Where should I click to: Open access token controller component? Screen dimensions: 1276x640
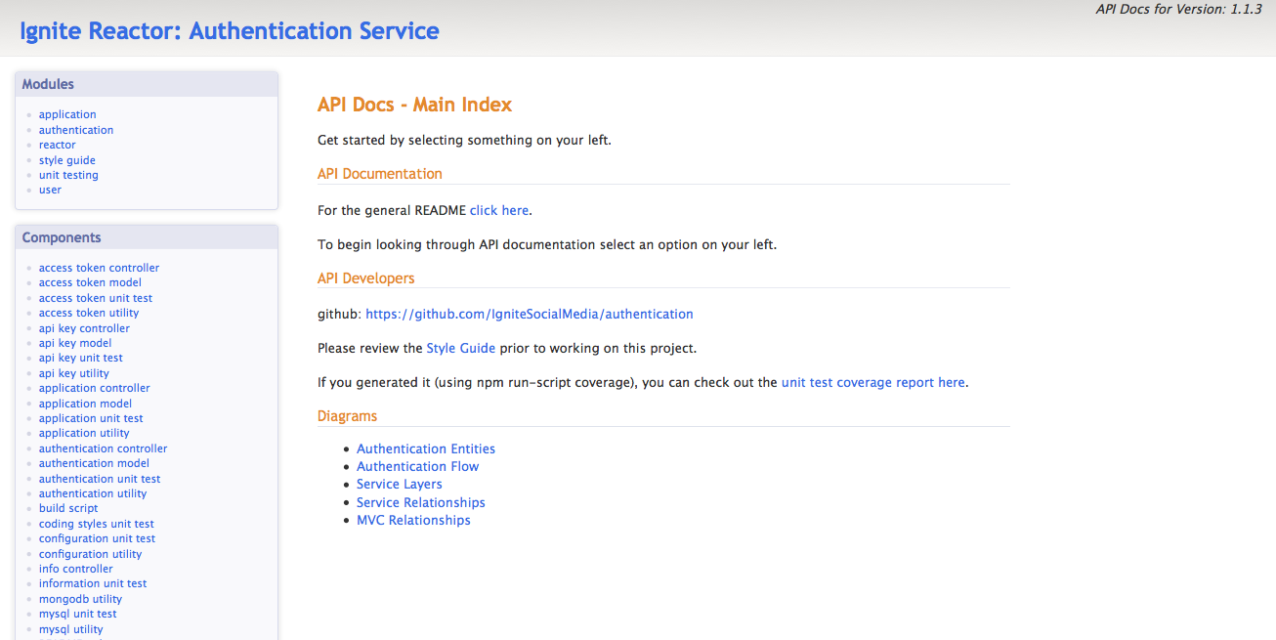click(x=99, y=267)
